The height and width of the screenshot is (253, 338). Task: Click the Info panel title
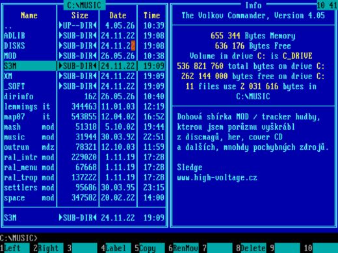(253, 5)
